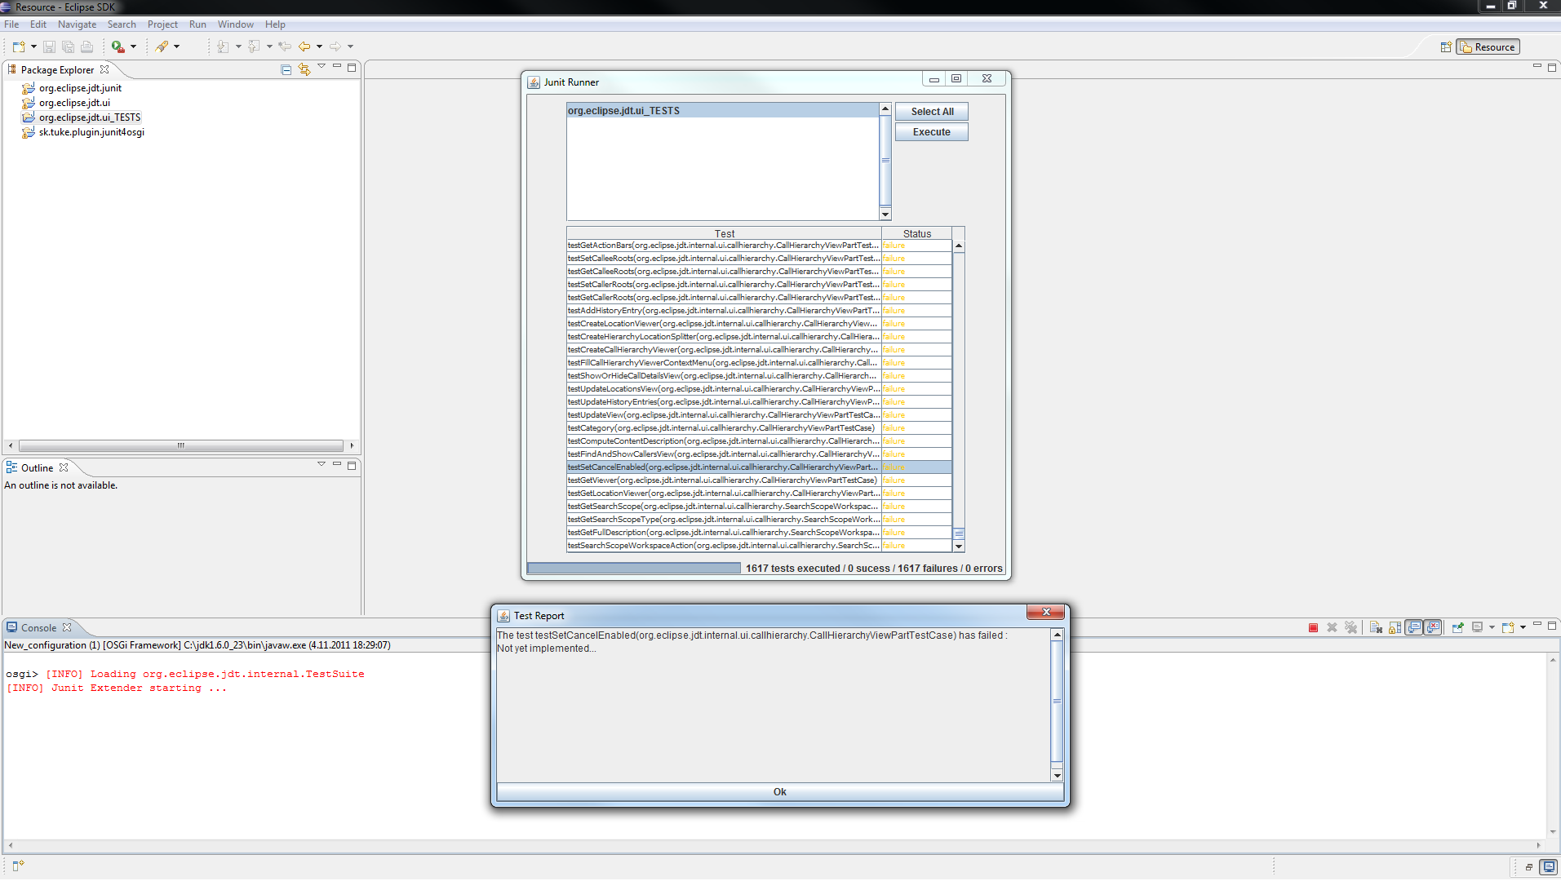Select org.eclipse.jdt.ui project in Package Explorer
This screenshot has height=881, width=1561.
(74, 103)
